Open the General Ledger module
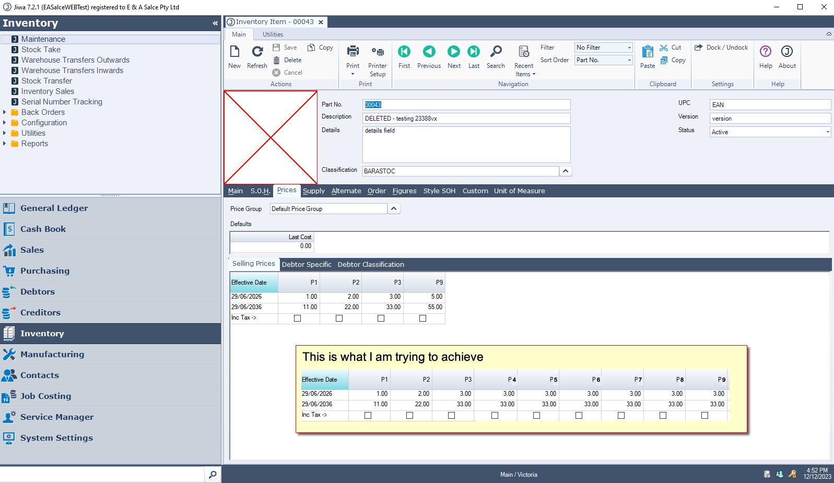Screen dimensions: 834x483 [54, 208]
